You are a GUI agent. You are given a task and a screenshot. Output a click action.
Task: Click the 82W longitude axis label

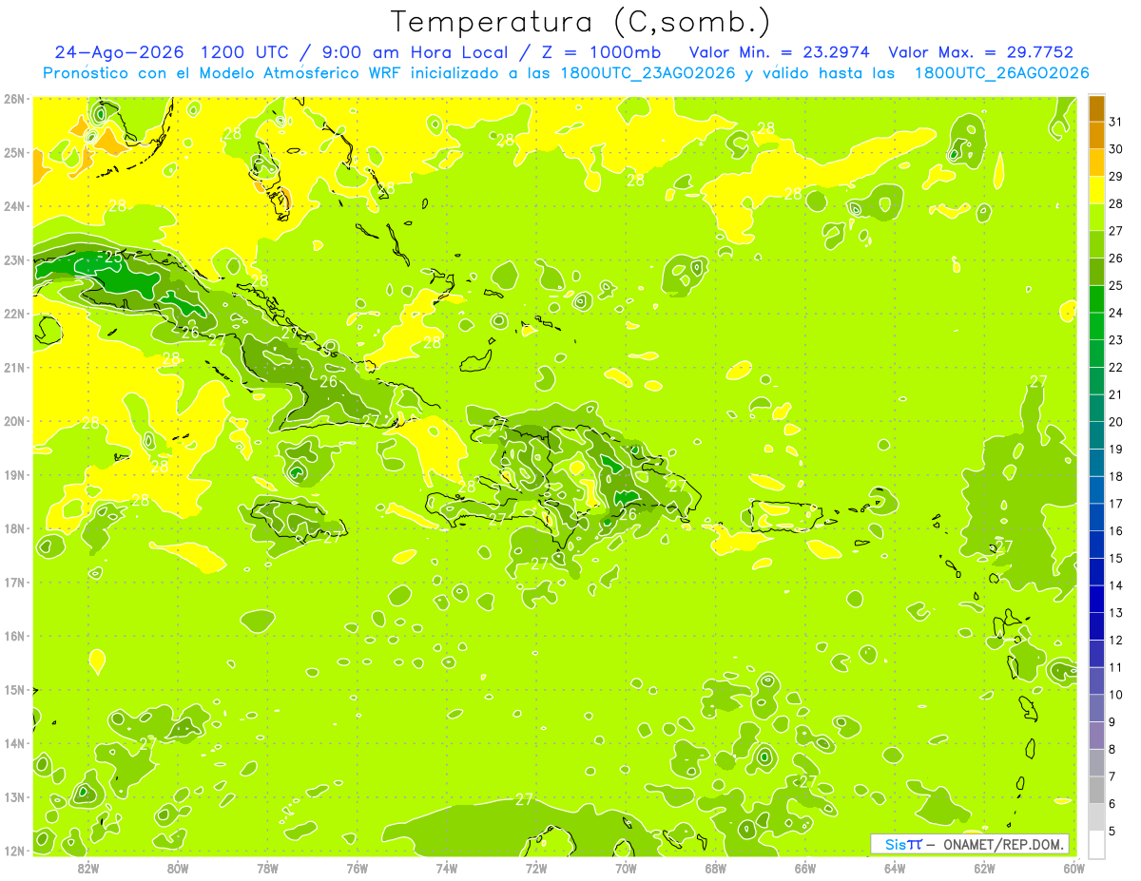click(88, 868)
